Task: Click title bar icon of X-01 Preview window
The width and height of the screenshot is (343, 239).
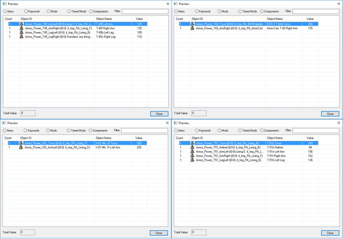Action: point(4,123)
